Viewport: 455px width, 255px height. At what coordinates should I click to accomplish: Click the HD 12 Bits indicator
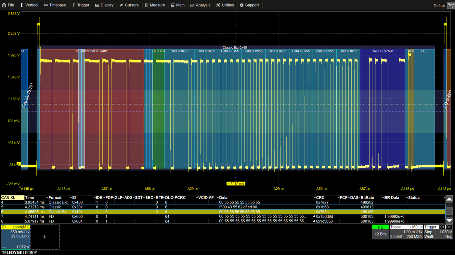(380, 231)
